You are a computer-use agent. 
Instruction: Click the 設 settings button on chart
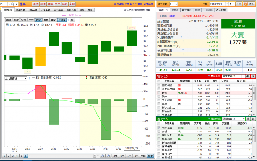pos(72,20)
